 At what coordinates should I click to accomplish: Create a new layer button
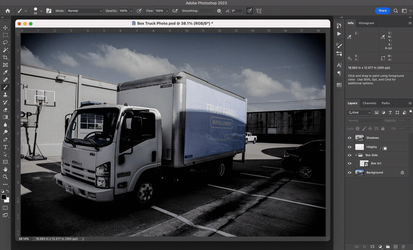395,247
